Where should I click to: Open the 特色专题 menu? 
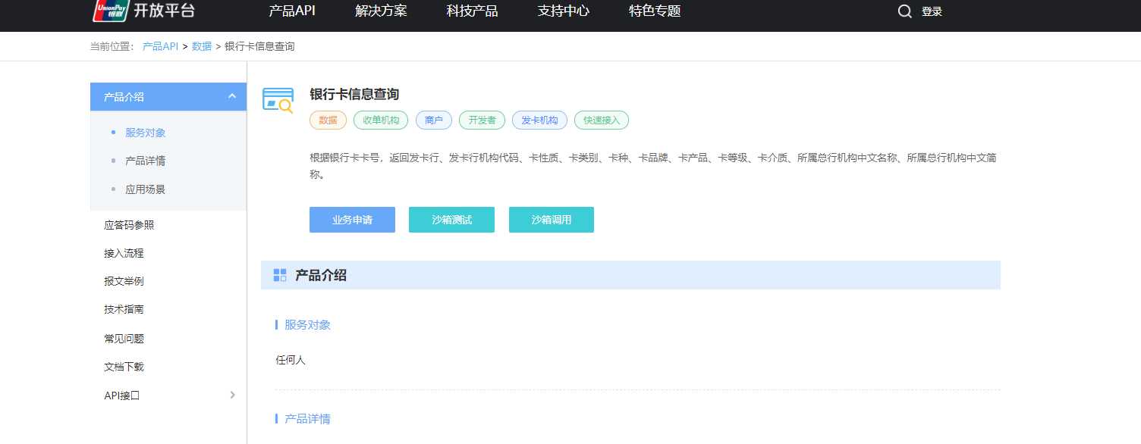653,11
